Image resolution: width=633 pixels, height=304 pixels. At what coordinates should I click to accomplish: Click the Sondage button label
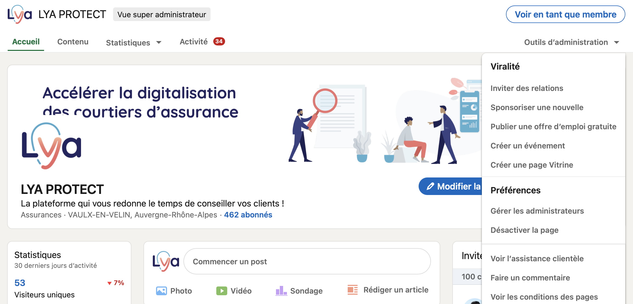click(306, 291)
